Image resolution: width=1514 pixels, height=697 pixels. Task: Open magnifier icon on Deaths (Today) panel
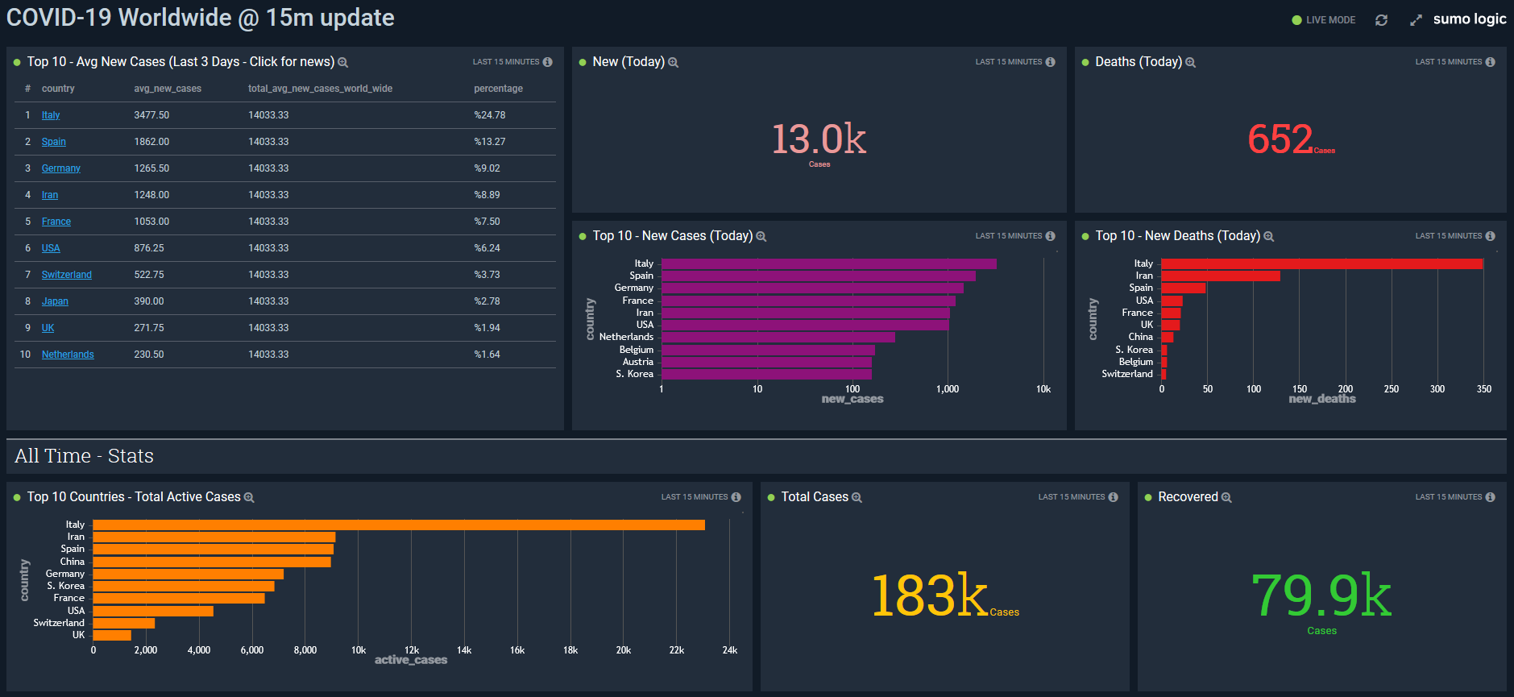click(x=1190, y=63)
